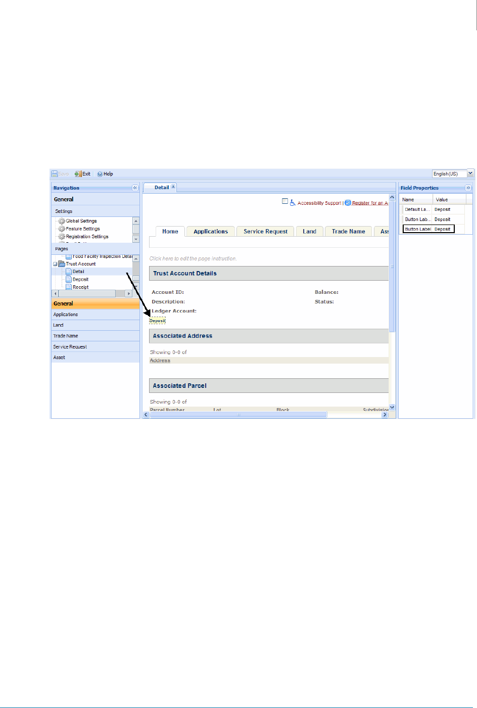The height and width of the screenshot is (708, 477).
Task: Collapse the Field Properties panel
Action: [468, 188]
